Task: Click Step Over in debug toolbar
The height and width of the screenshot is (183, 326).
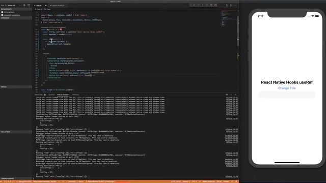Action: [x=198, y=5]
